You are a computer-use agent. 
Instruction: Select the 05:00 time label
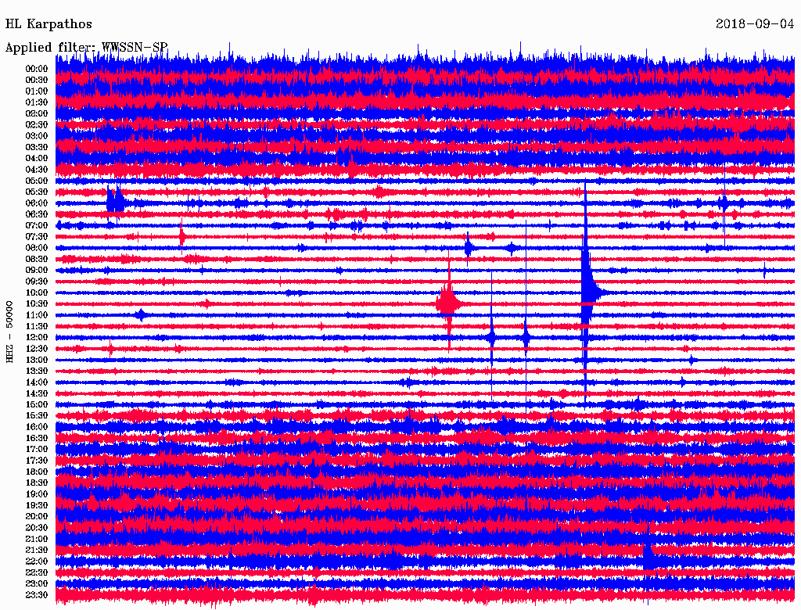coord(37,181)
